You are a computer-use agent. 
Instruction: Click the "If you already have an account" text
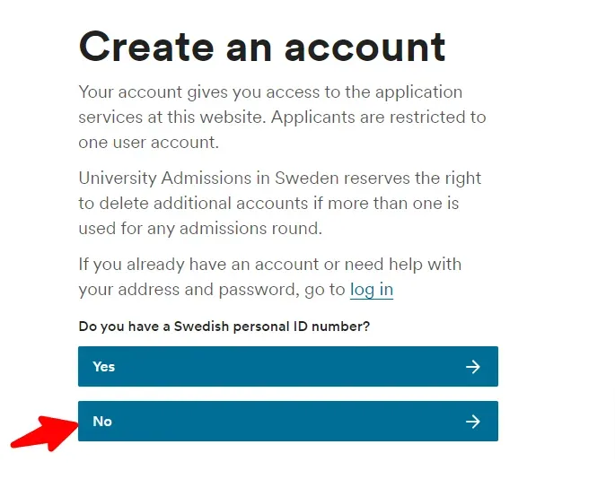tap(269, 265)
